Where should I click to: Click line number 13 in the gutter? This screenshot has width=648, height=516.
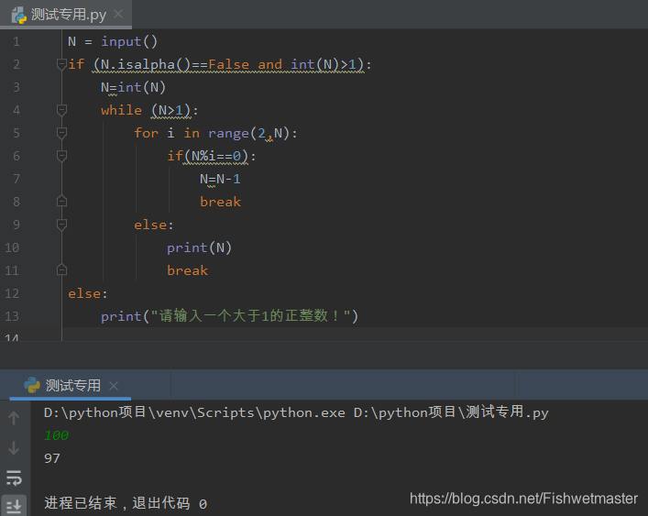12,316
